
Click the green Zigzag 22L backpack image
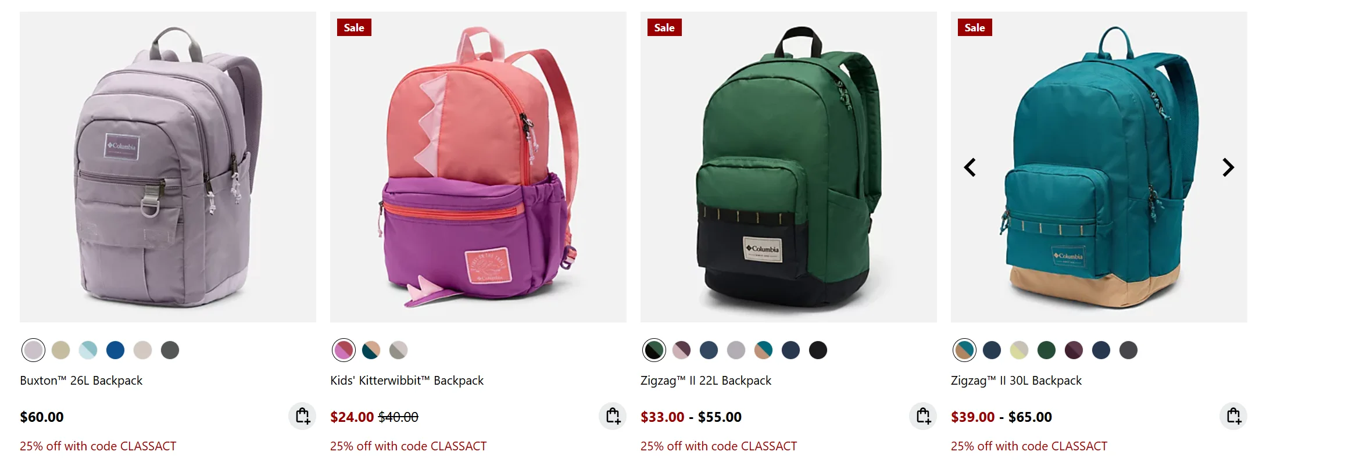pos(789,167)
